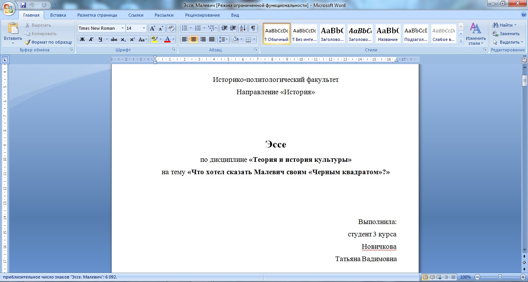Zoom out with the minus button
Image resolution: width=528 pixels, height=282 pixels.
(478, 277)
